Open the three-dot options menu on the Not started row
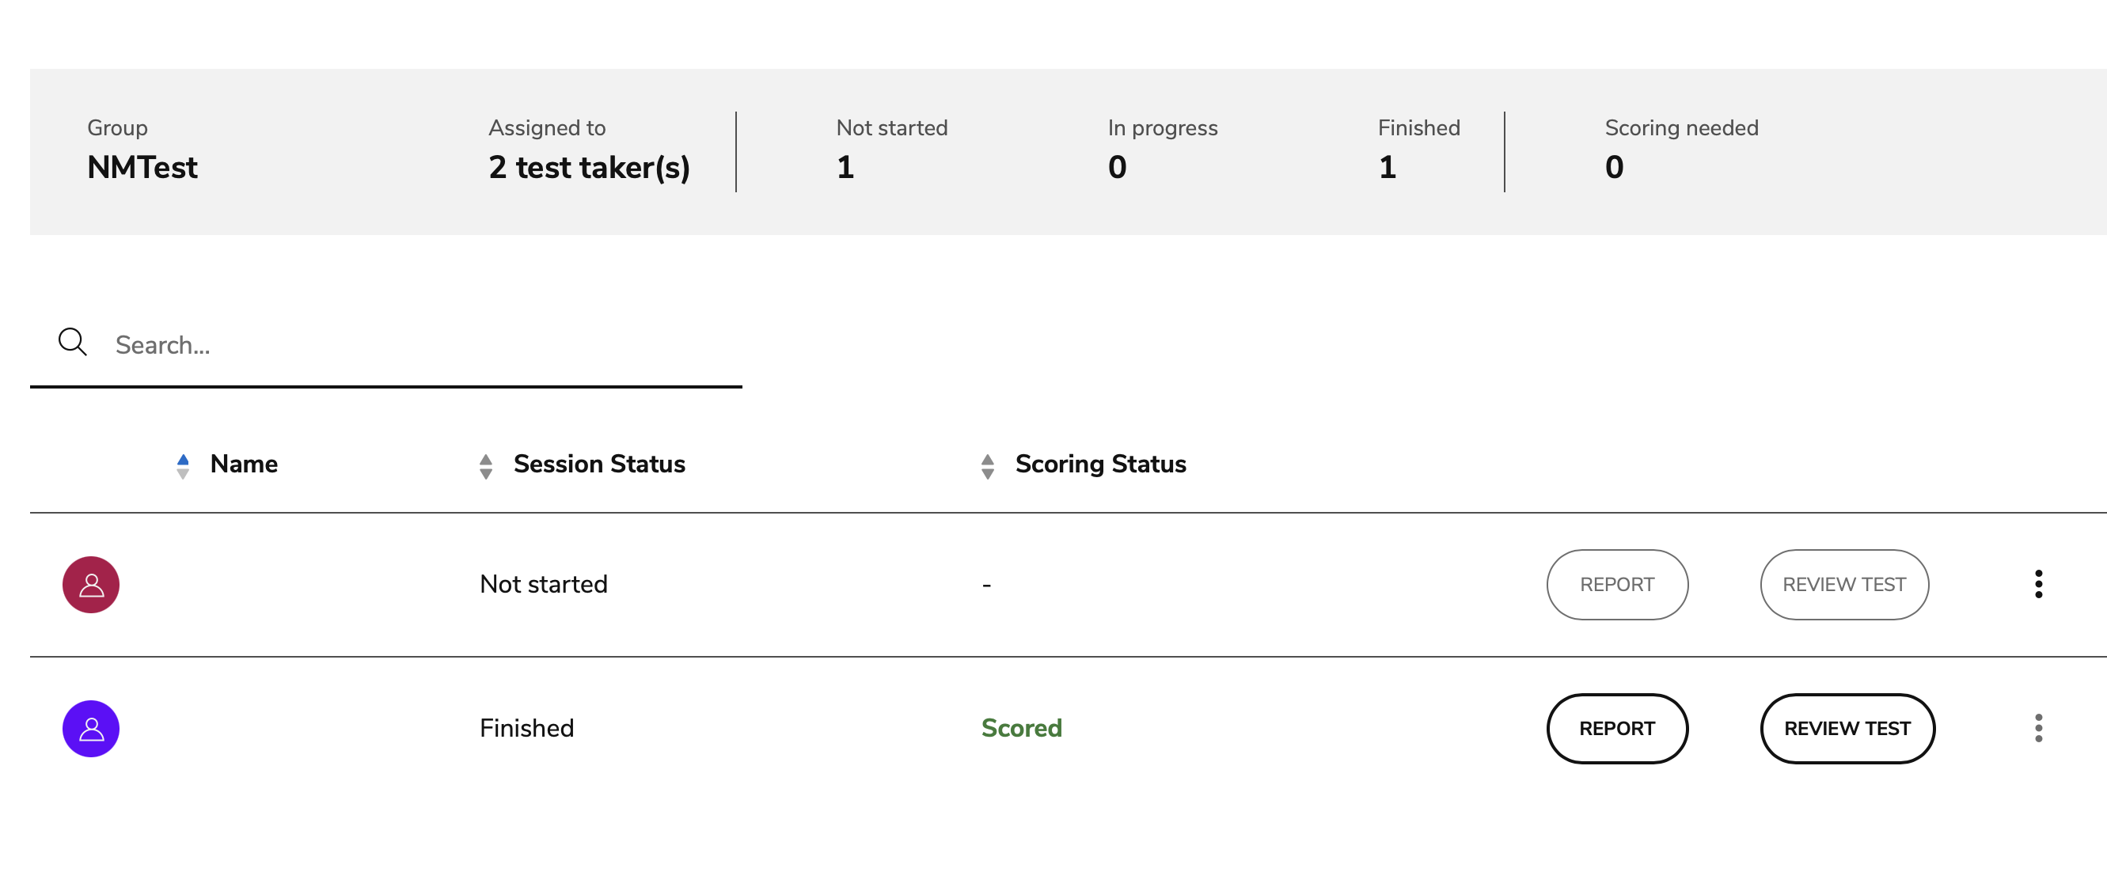The image size is (2107, 891). [2038, 584]
